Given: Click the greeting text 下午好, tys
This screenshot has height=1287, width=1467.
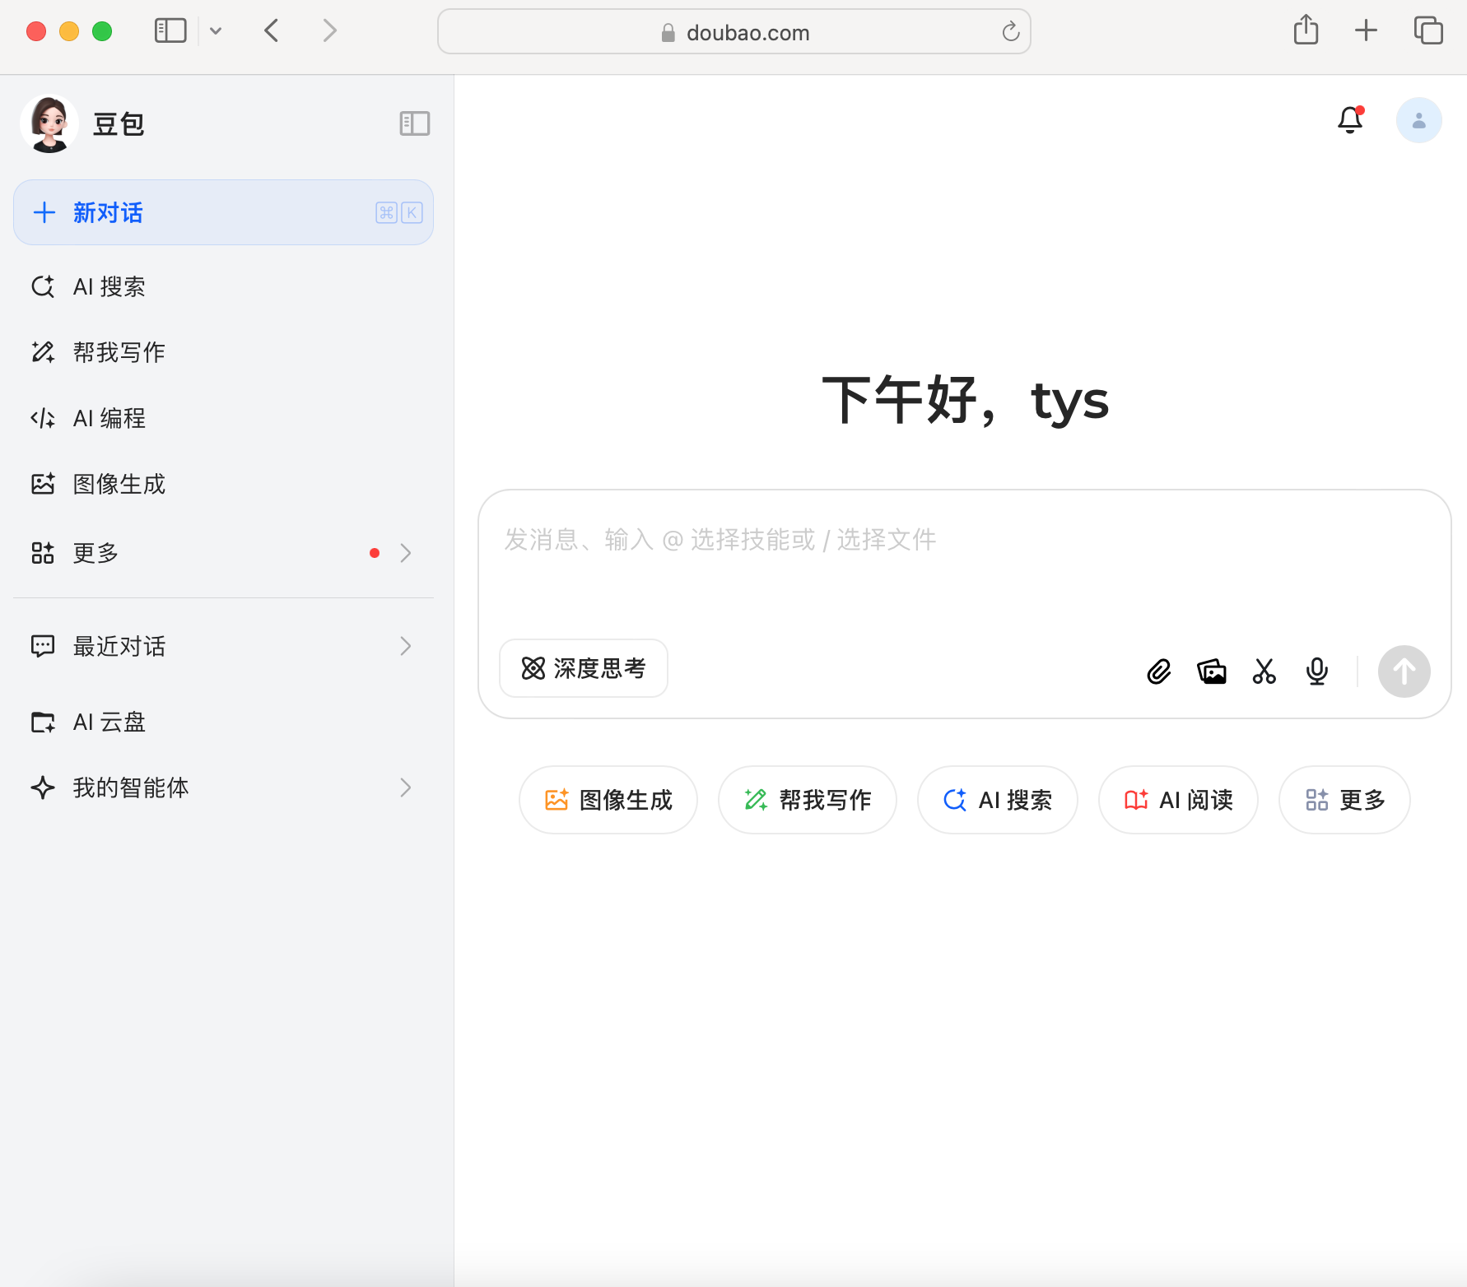Looking at the screenshot, I should [x=965, y=401].
